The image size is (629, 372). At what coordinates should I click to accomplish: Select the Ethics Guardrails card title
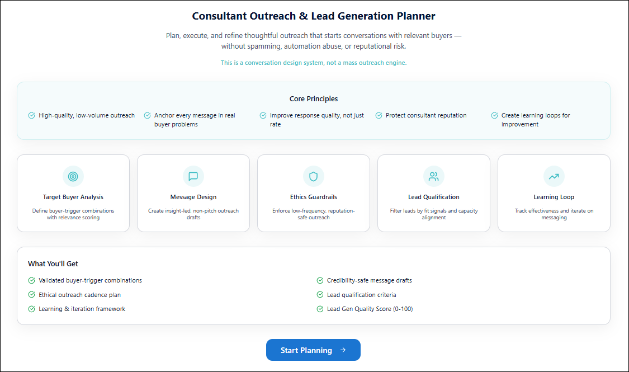[x=314, y=197]
